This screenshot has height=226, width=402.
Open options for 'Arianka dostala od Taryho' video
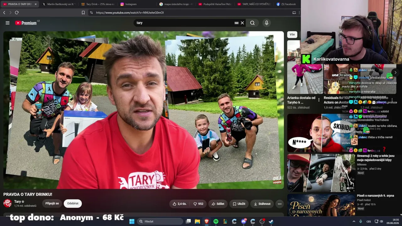pos(319,100)
